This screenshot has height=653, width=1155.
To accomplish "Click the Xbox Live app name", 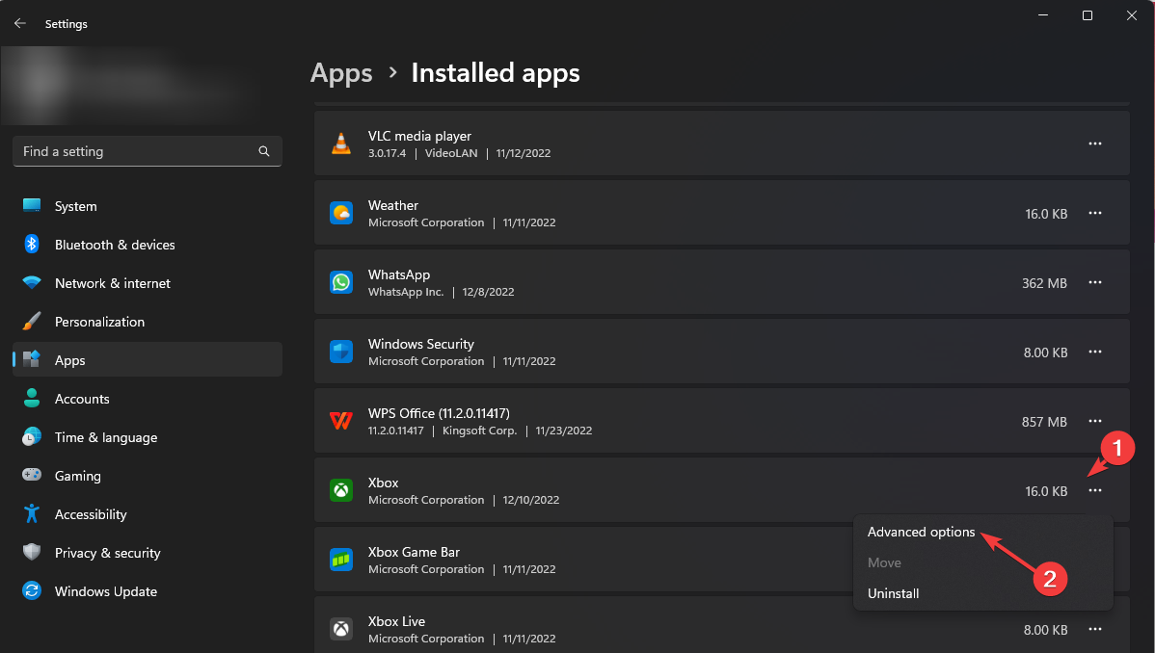I will [x=396, y=620].
